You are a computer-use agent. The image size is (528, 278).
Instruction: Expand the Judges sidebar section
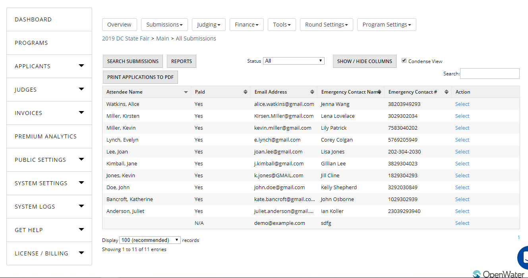click(81, 89)
